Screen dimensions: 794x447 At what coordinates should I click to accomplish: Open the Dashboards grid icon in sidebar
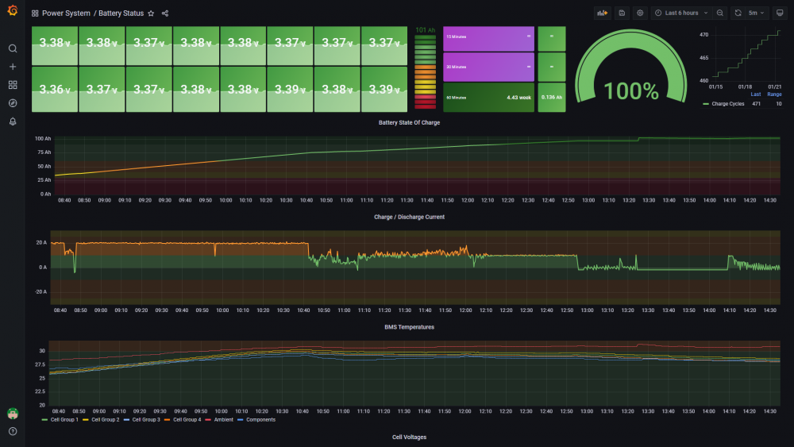13,85
